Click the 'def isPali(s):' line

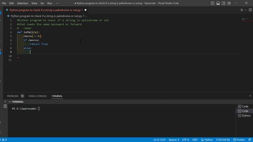pos(28,32)
